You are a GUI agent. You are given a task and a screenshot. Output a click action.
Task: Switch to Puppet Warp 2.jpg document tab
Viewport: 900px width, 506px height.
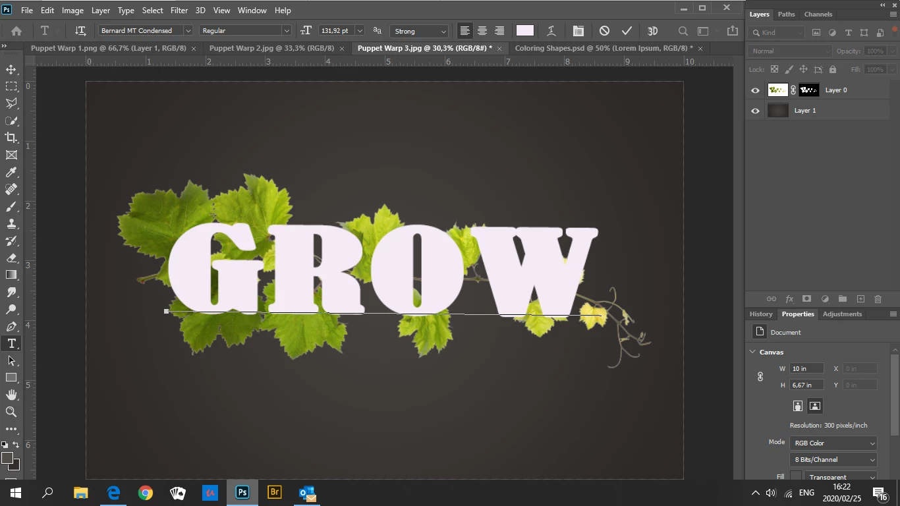pos(271,48)
